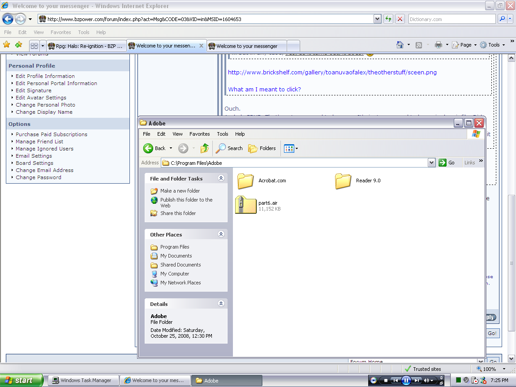Image resolution: width=516 pixels, height=387 pixels.
Task: Open the Tools menu in Adobe window
Action: tap(222, 134)
